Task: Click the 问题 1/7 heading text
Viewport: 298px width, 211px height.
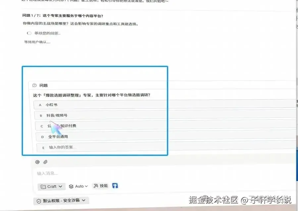Action: (x=63, y=16)
